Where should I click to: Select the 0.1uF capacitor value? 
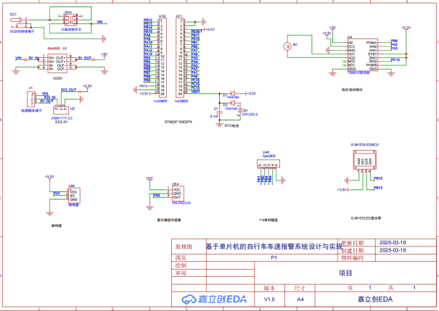214,116
